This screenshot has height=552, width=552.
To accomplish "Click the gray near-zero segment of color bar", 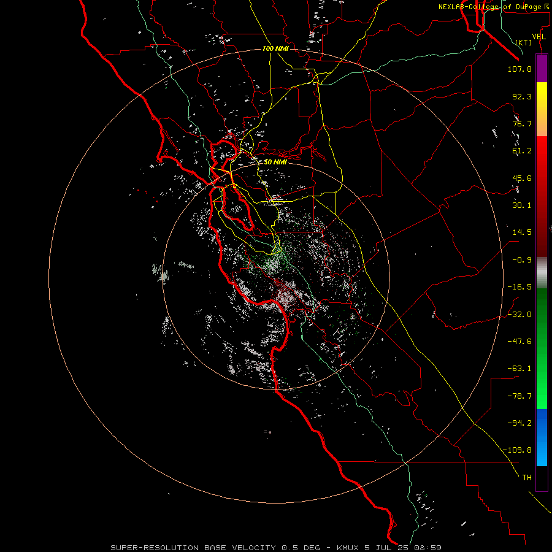I will (x=542, y=273).
